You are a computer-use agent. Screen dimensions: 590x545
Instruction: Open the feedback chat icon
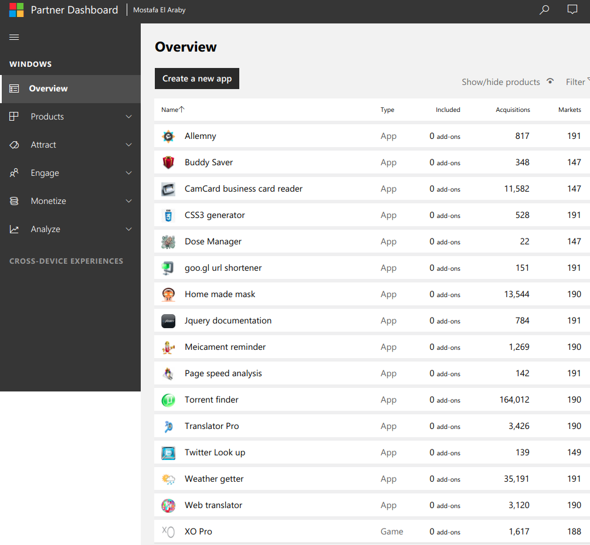[x=572, y=9]
